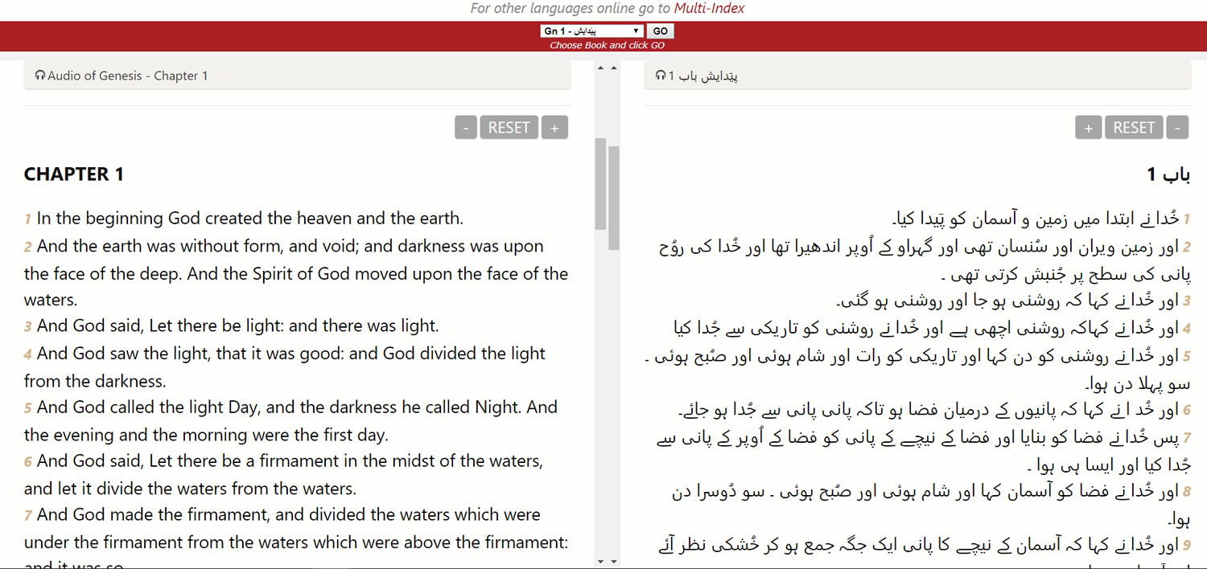This screenshot has width=1207, height=569.
Task: Click 'And God said, Let there be light' line
Action: [237, 326]
